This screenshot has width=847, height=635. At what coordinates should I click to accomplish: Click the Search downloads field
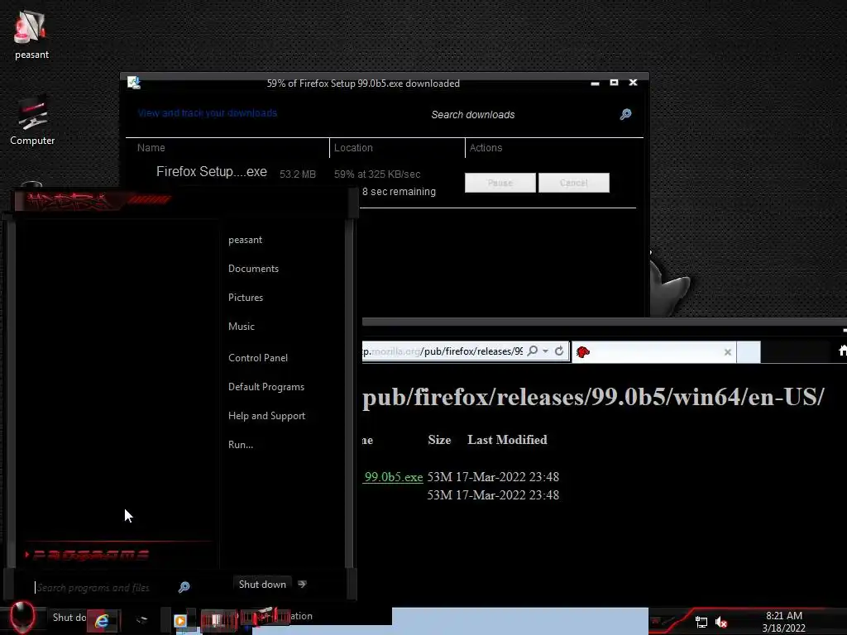(x=472, y=114)
